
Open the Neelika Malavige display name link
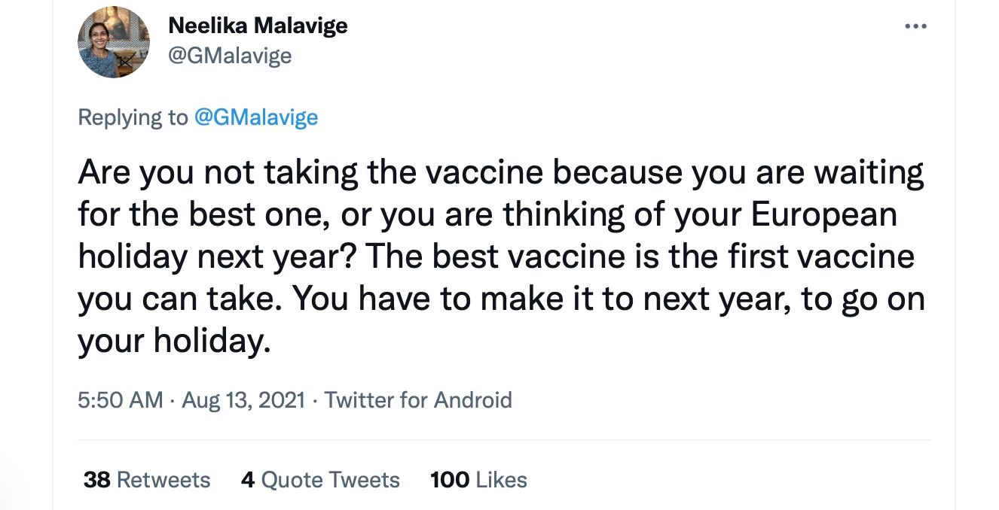pos(258,26)
